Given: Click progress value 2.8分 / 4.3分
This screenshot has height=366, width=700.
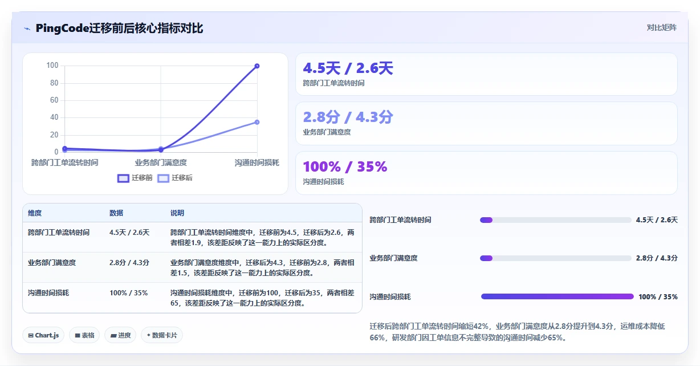Looking at the screenshot, I should click(x=657, y=258).
